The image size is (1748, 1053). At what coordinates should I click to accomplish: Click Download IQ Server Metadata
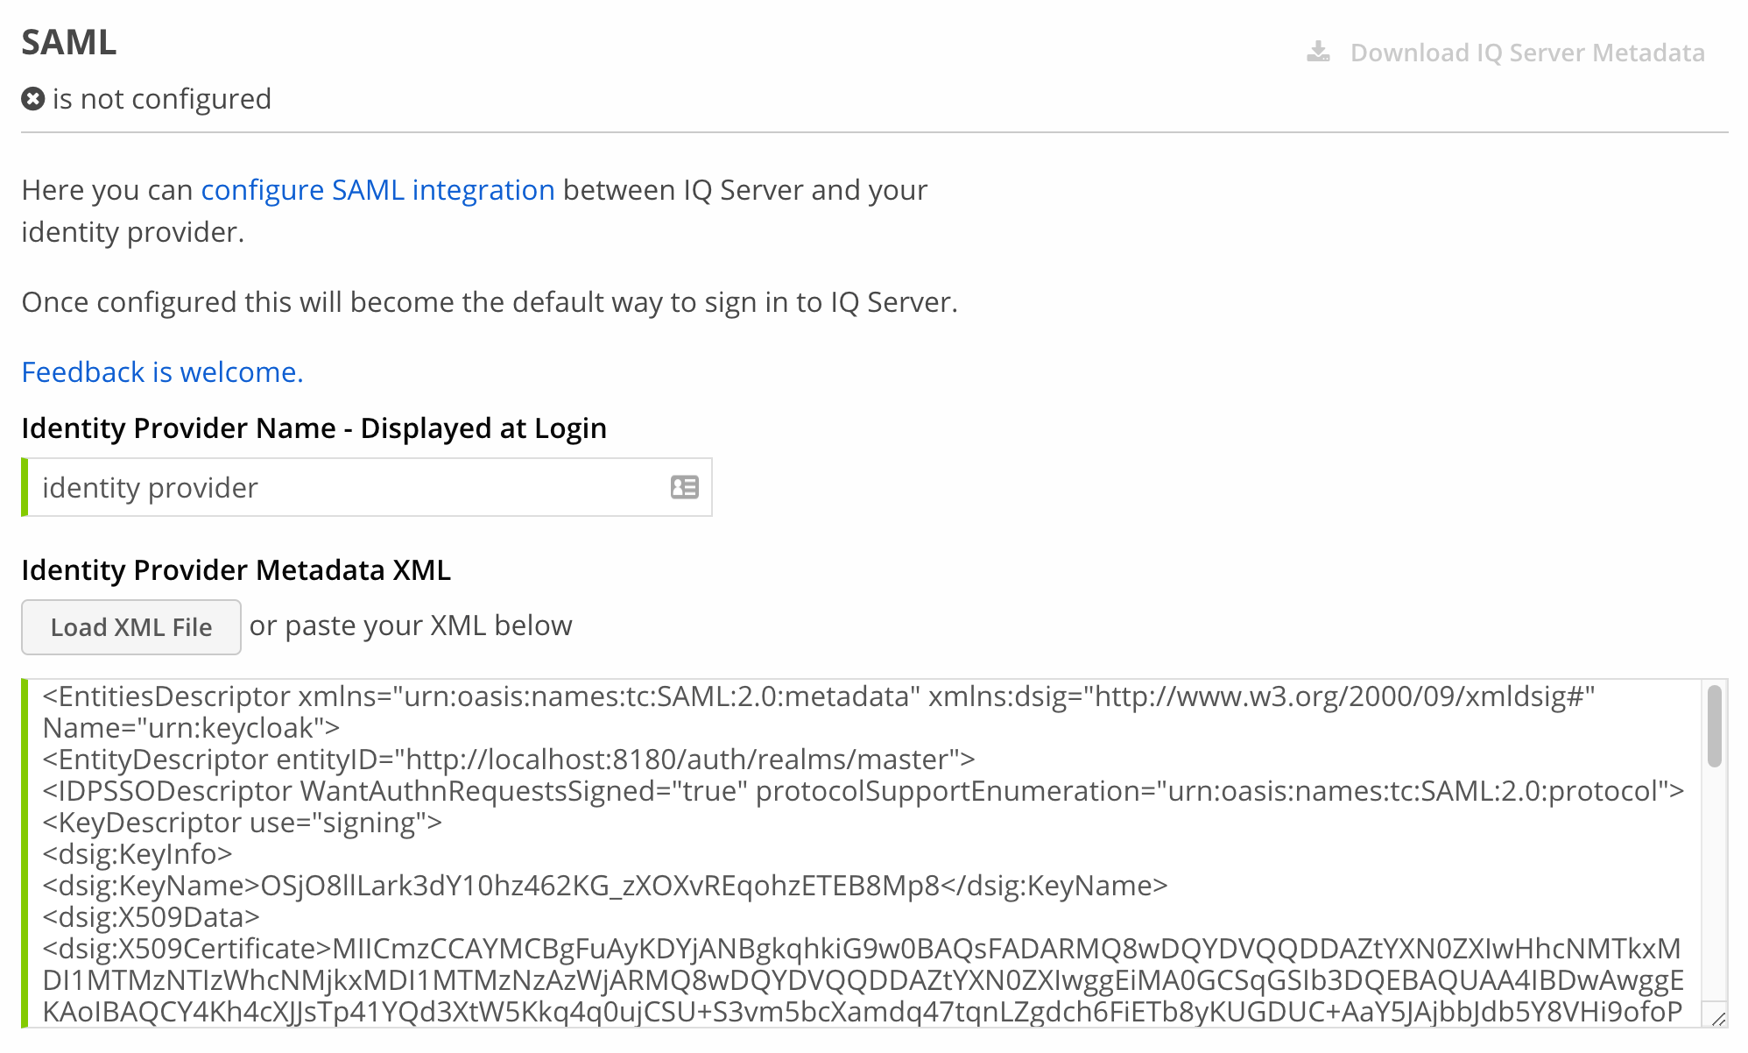(x=1526, y=53)
